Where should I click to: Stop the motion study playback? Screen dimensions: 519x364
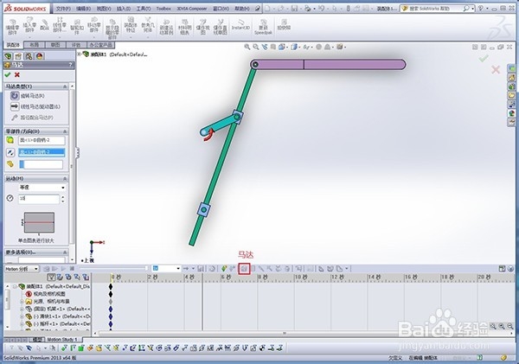[x=72, y=269]
